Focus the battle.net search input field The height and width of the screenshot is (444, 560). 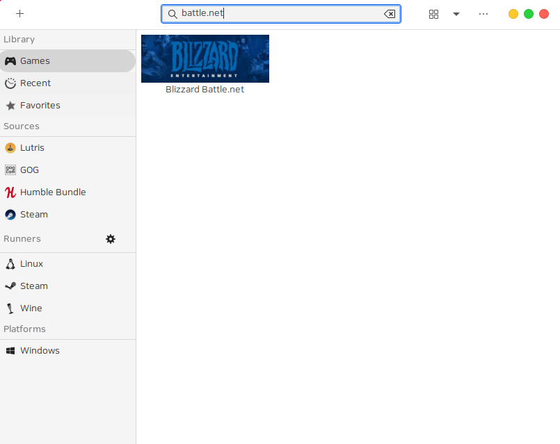(x=278, y=14)
